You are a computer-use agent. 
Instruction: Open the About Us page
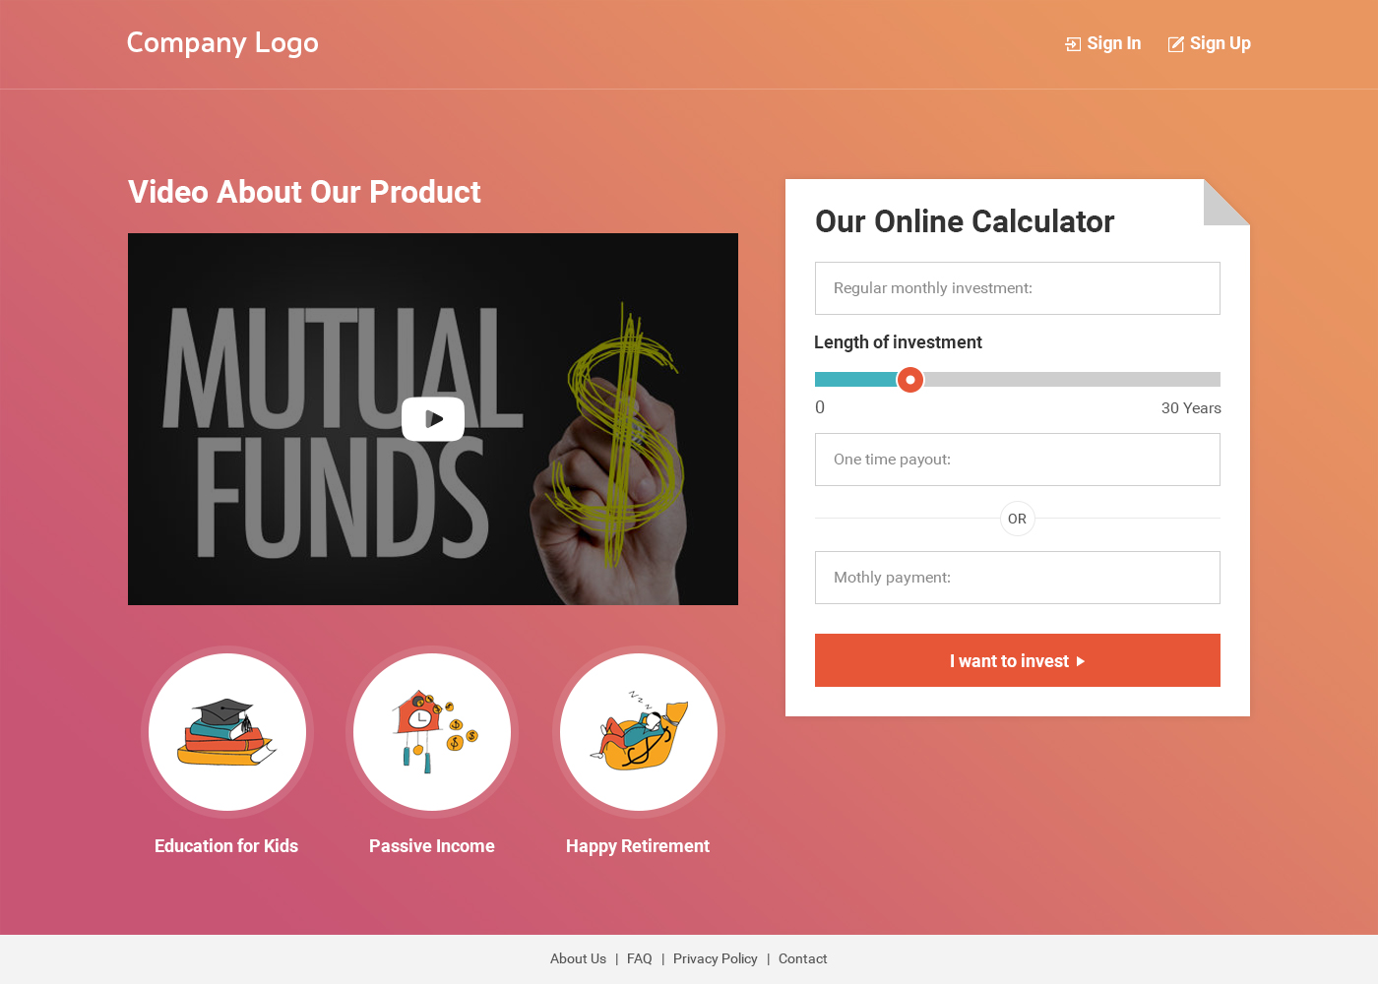pos(578,958)
